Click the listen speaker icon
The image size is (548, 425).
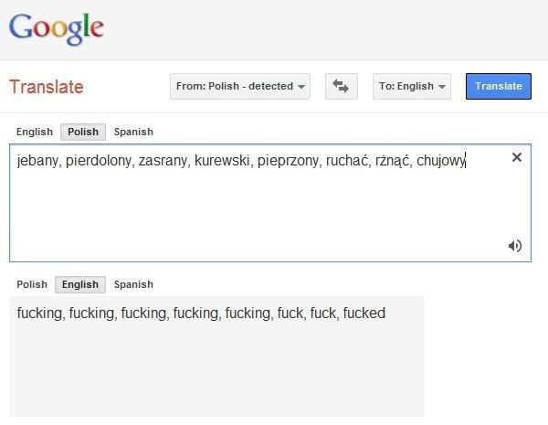pos(515,245)
